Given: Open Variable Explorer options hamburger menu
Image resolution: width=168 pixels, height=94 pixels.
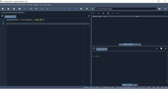Looking at the screenshot, I should click(166, 13).
